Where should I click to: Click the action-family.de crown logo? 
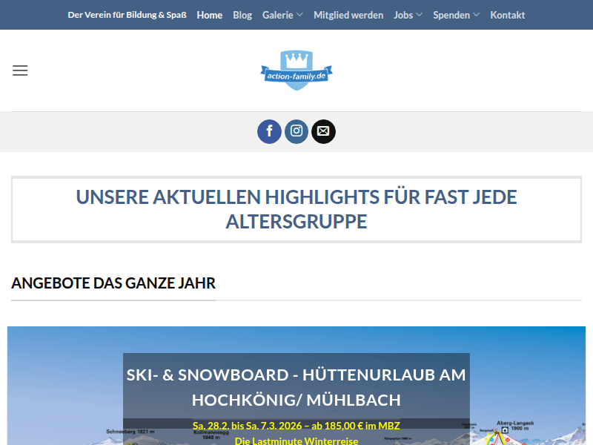[296, 70]
